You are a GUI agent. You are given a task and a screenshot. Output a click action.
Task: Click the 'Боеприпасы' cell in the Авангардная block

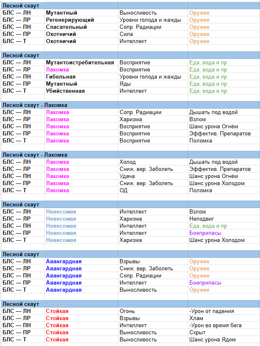coord(224,282)
